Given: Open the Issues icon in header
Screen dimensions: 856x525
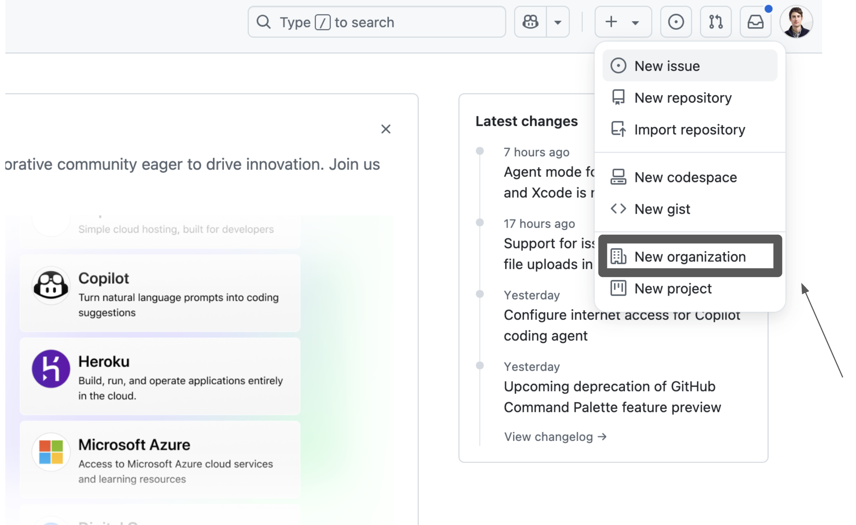Looking at the screenshot, I should [676, 22].
